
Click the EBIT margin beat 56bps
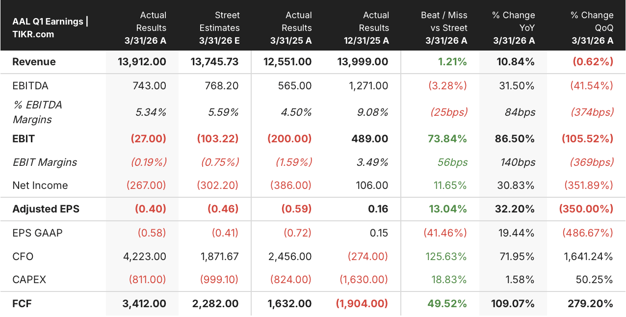[x=452, y=162]
